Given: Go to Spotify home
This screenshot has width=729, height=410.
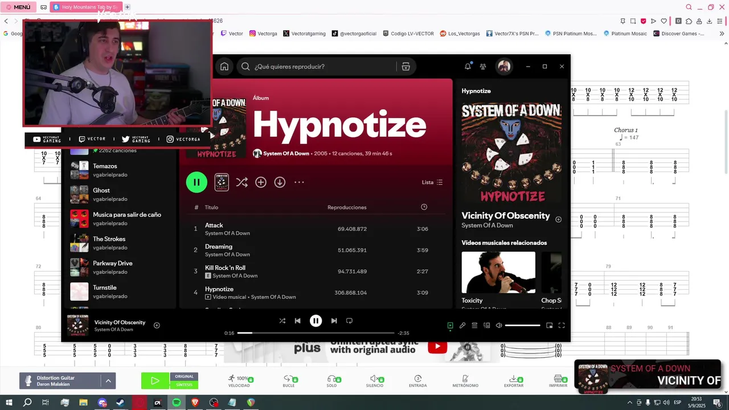Looking at the screenshot, I should (x=224, y=67).
